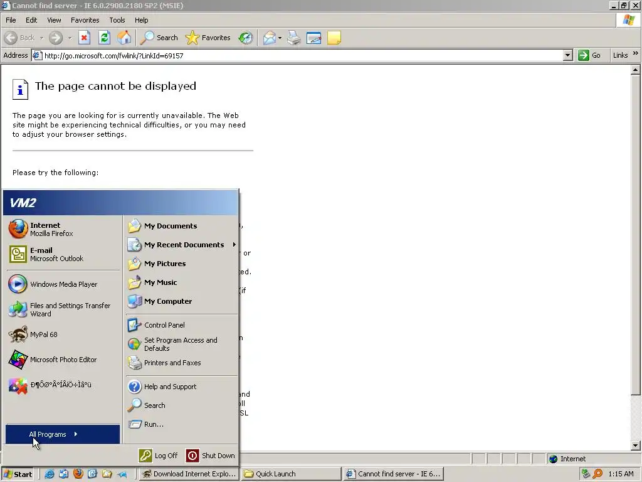642x482 pixels.
Task: Open Back button history dropdown
Action: point(41,38)
